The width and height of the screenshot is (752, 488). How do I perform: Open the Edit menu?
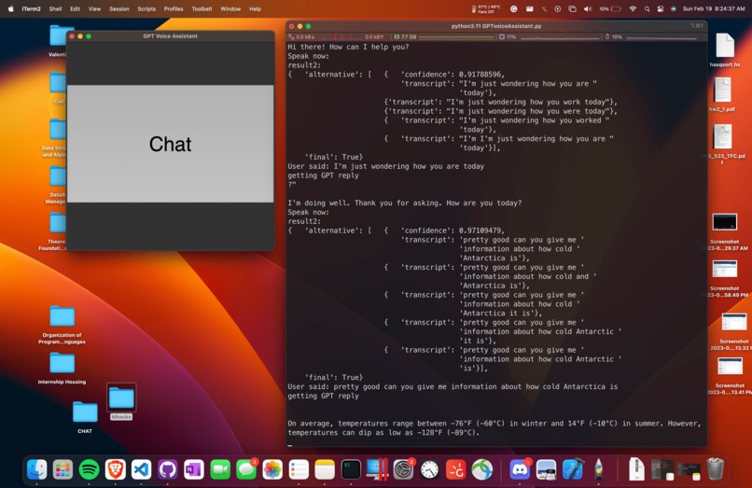point(75,8)
